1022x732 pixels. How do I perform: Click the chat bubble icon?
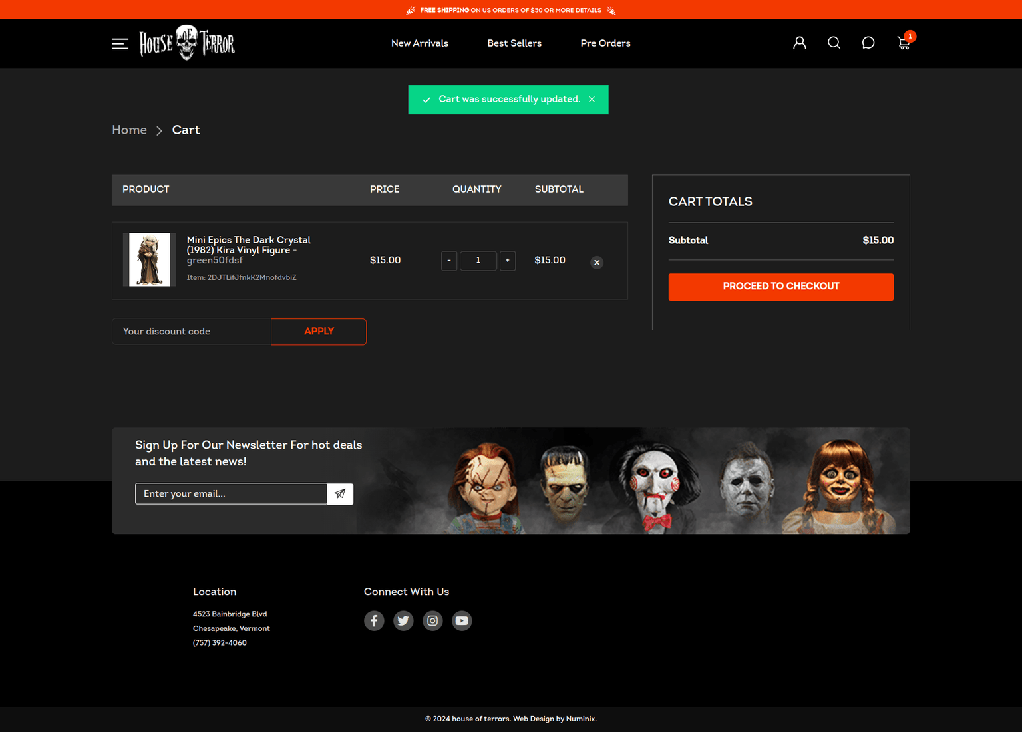[x=868, y=43]
